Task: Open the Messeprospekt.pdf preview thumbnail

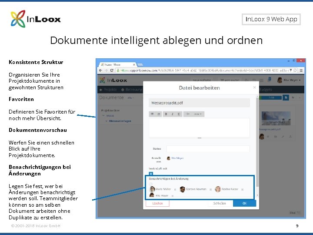Action: (276, 118)
